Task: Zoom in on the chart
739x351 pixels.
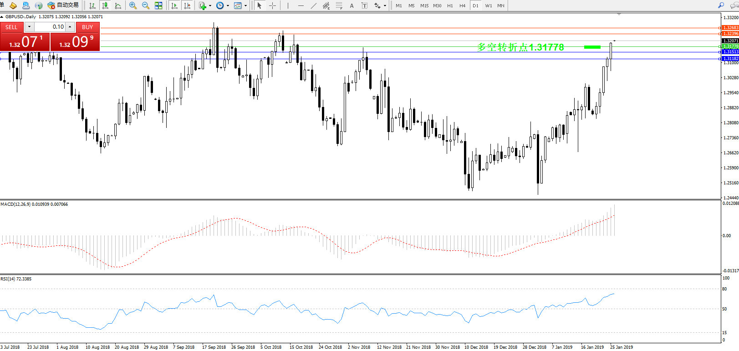Action: pyautogui.click(x=133, y=5)
